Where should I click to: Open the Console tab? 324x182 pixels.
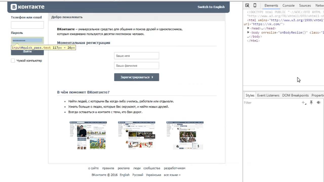(x=288, y=5)
